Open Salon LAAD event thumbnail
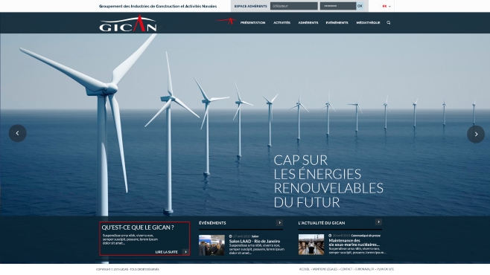Screen dimensions: 490x275 click(x=211, y=245)
